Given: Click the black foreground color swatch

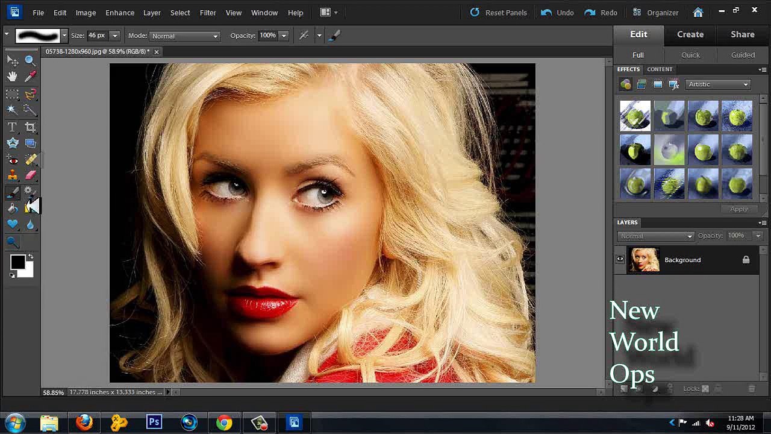Looking at the screenshot, I should 17,262.
